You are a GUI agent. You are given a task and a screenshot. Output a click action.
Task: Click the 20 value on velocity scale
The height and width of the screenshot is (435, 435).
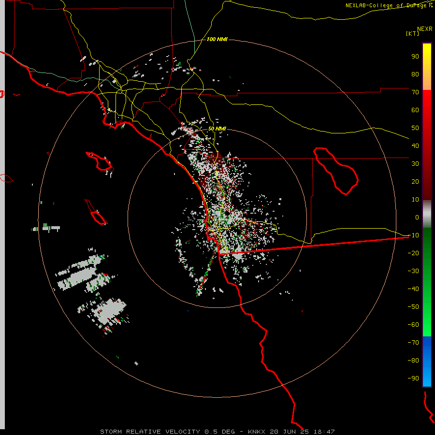click(415, 181)
